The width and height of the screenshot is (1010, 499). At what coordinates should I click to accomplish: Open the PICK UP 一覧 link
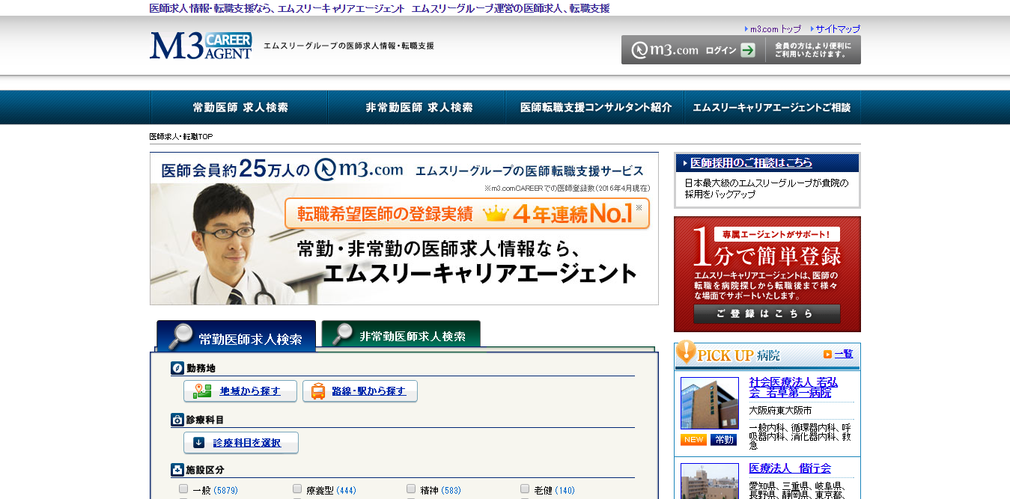(x=844, y=355)
